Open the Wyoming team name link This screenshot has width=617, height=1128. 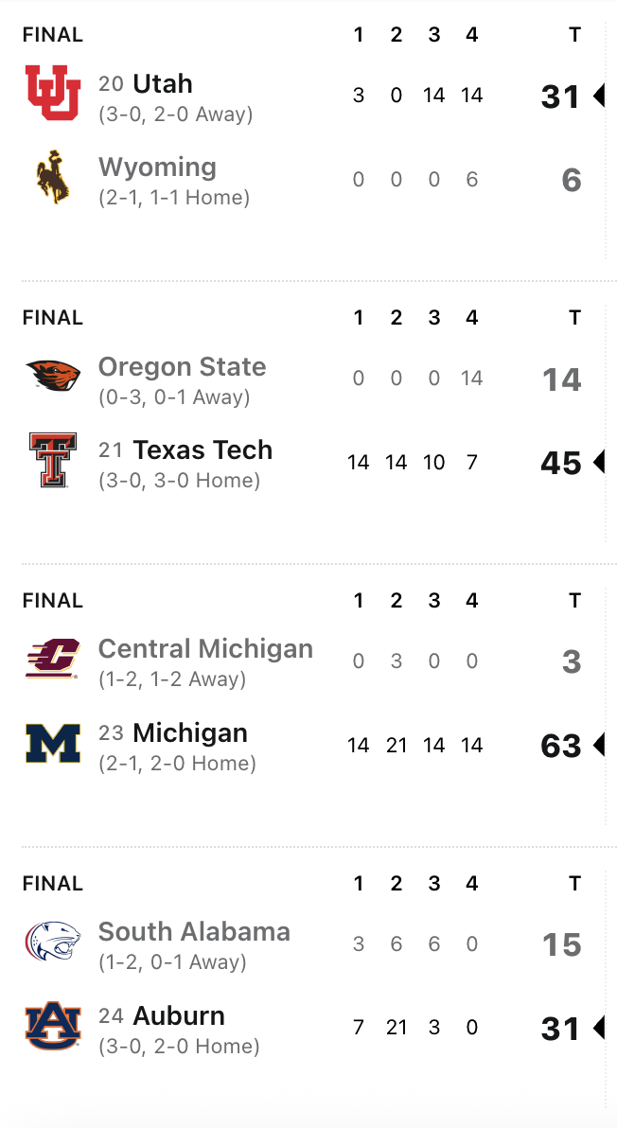tap(157, 167)
